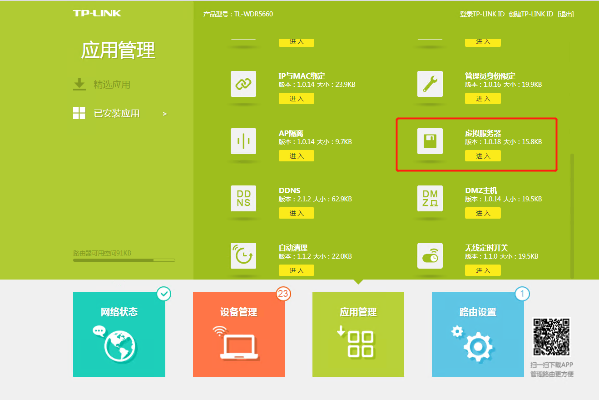This screenshot has height=400, width=599.
Task: Click the app list vertical scrollbar
Action: 572,216
